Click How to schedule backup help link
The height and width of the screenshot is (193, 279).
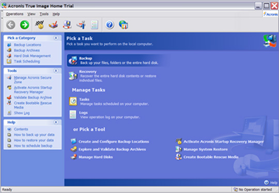33,146
